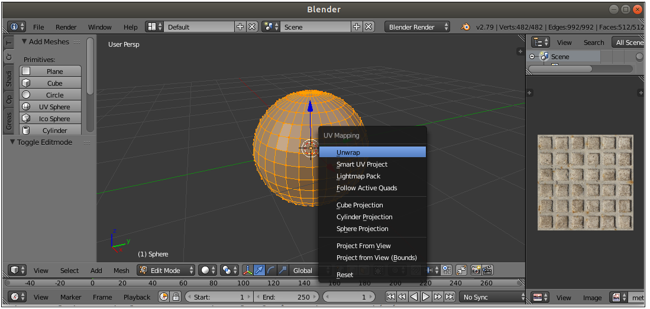Screen dimensions: 650x309
Task: Jump to the first frame of the timeline
Action: [x=390, y=297]
